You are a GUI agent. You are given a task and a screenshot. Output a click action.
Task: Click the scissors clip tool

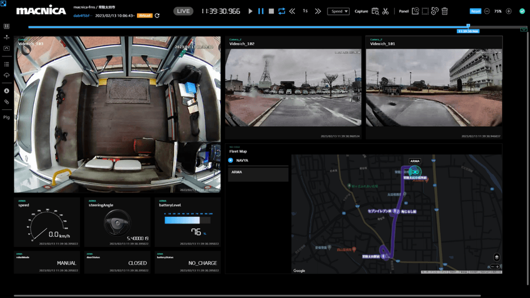click(386, 11)
